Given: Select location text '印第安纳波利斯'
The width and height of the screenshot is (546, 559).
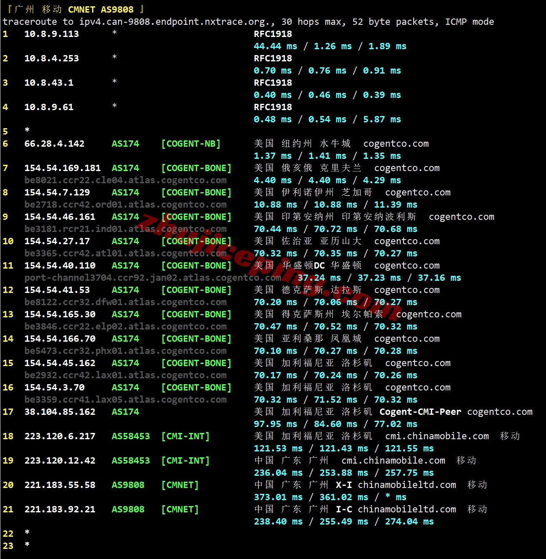Looking at the screenshot, I should click(x=379, y=217).
